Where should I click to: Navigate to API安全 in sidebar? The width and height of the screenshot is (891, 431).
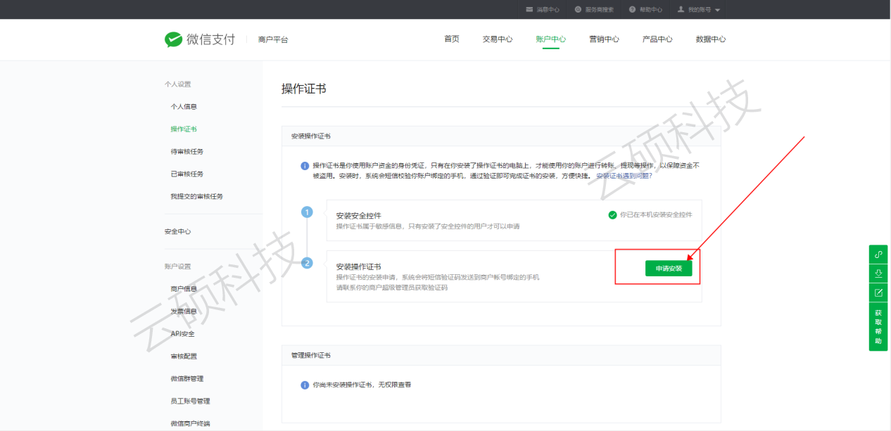click(182, 334)
